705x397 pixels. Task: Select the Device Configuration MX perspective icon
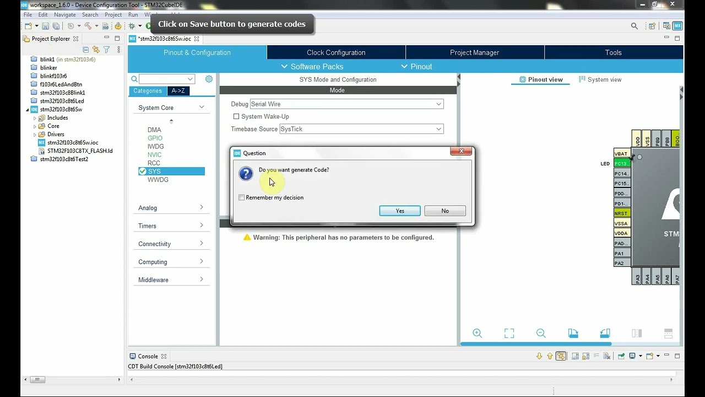click(x=677, y=26)
